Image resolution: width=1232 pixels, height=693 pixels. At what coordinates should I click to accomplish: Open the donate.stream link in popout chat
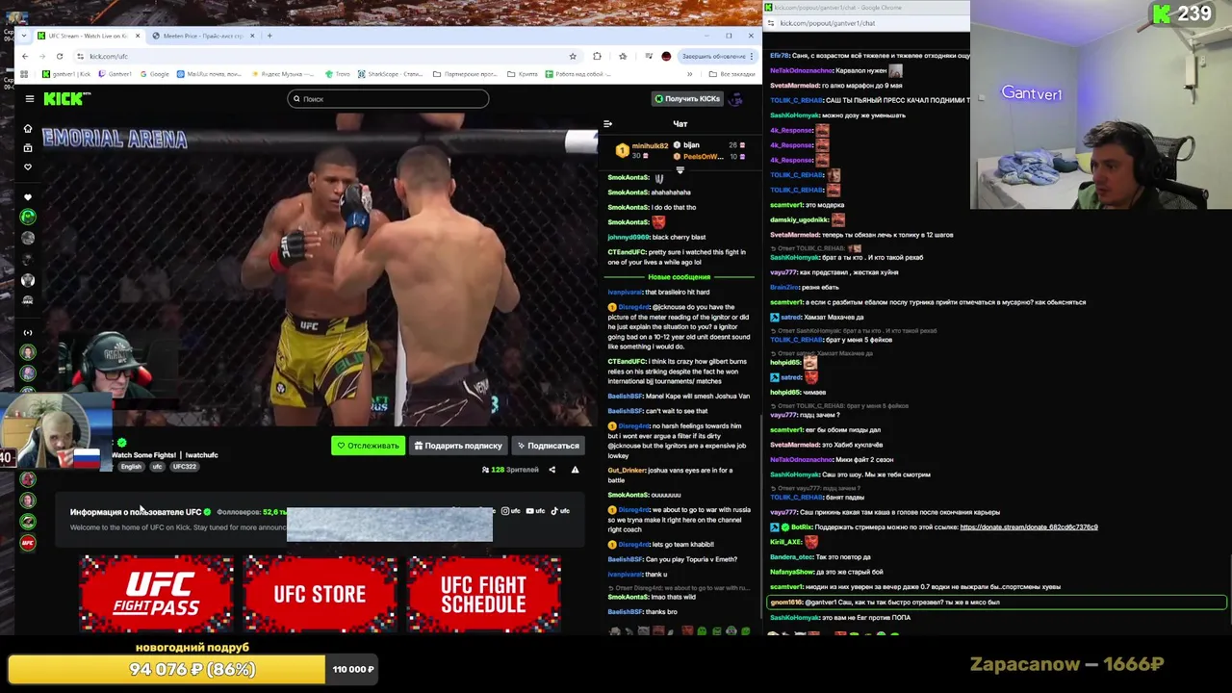1028,526
